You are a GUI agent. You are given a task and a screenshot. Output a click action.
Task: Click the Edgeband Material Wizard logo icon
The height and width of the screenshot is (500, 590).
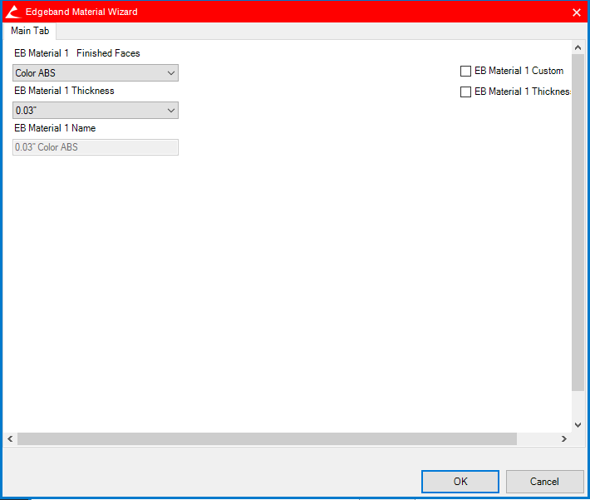pyautogui.click(x=12, y=12)
